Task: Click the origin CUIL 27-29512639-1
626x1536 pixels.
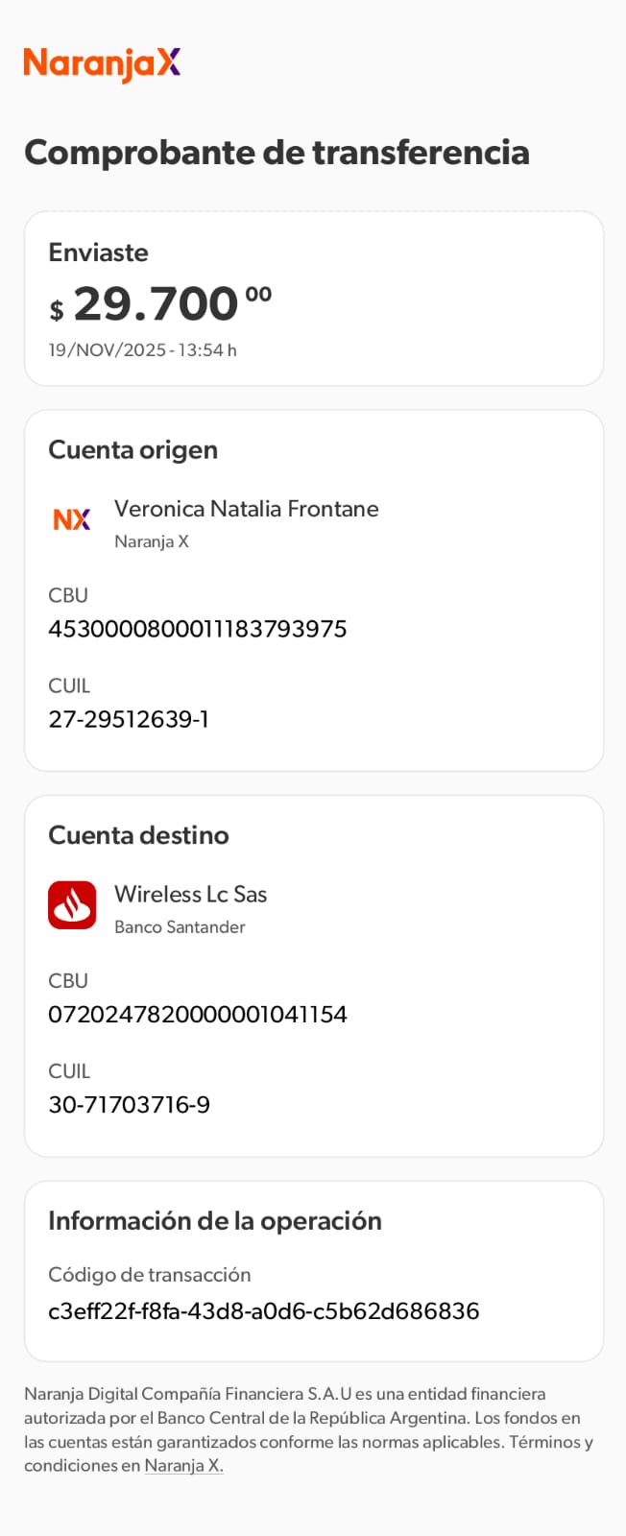Action: (129, 719)
